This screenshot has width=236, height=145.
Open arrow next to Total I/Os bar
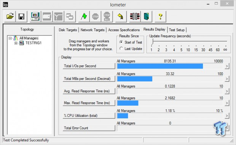[x=227, y=66]
